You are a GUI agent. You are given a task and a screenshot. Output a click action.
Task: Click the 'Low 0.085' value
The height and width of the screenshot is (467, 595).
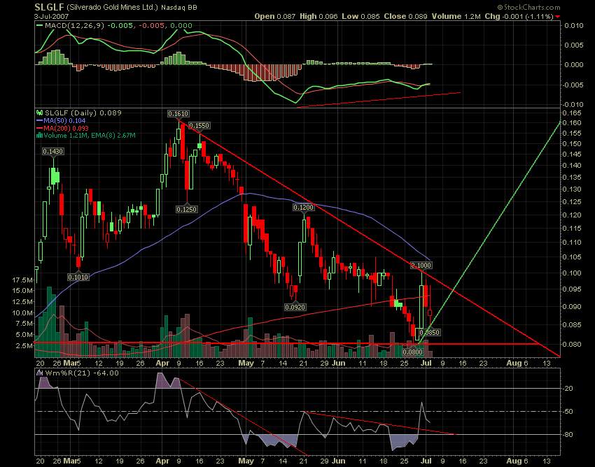pos(360,16)
